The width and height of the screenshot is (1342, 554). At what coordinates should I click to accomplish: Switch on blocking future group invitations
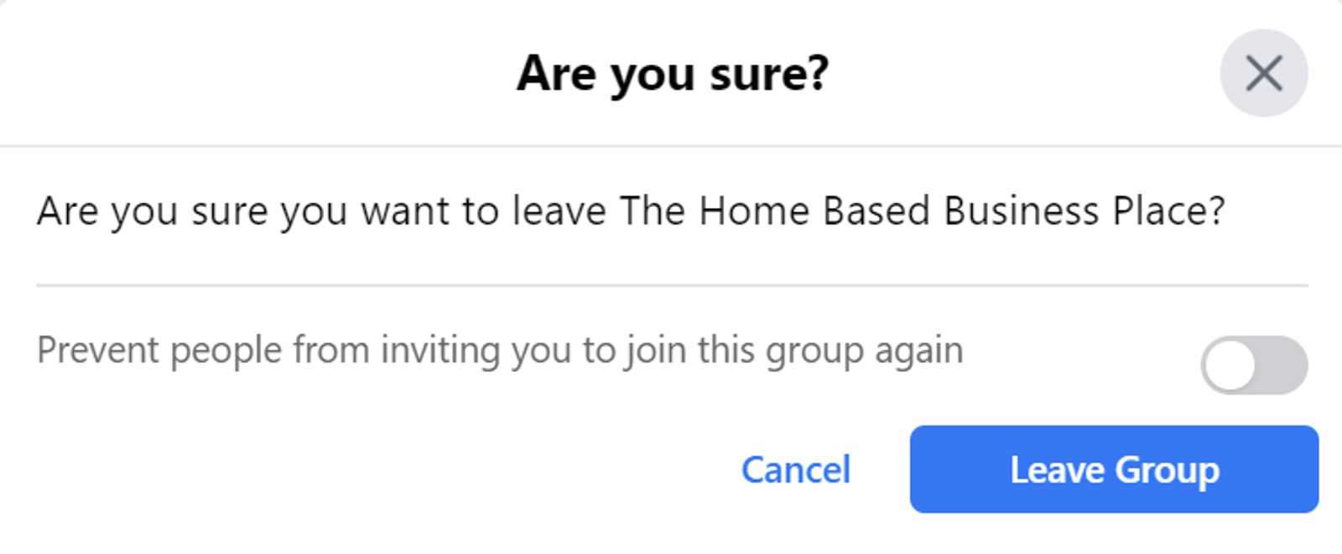pyautogui.click(x=1254, y=365)
